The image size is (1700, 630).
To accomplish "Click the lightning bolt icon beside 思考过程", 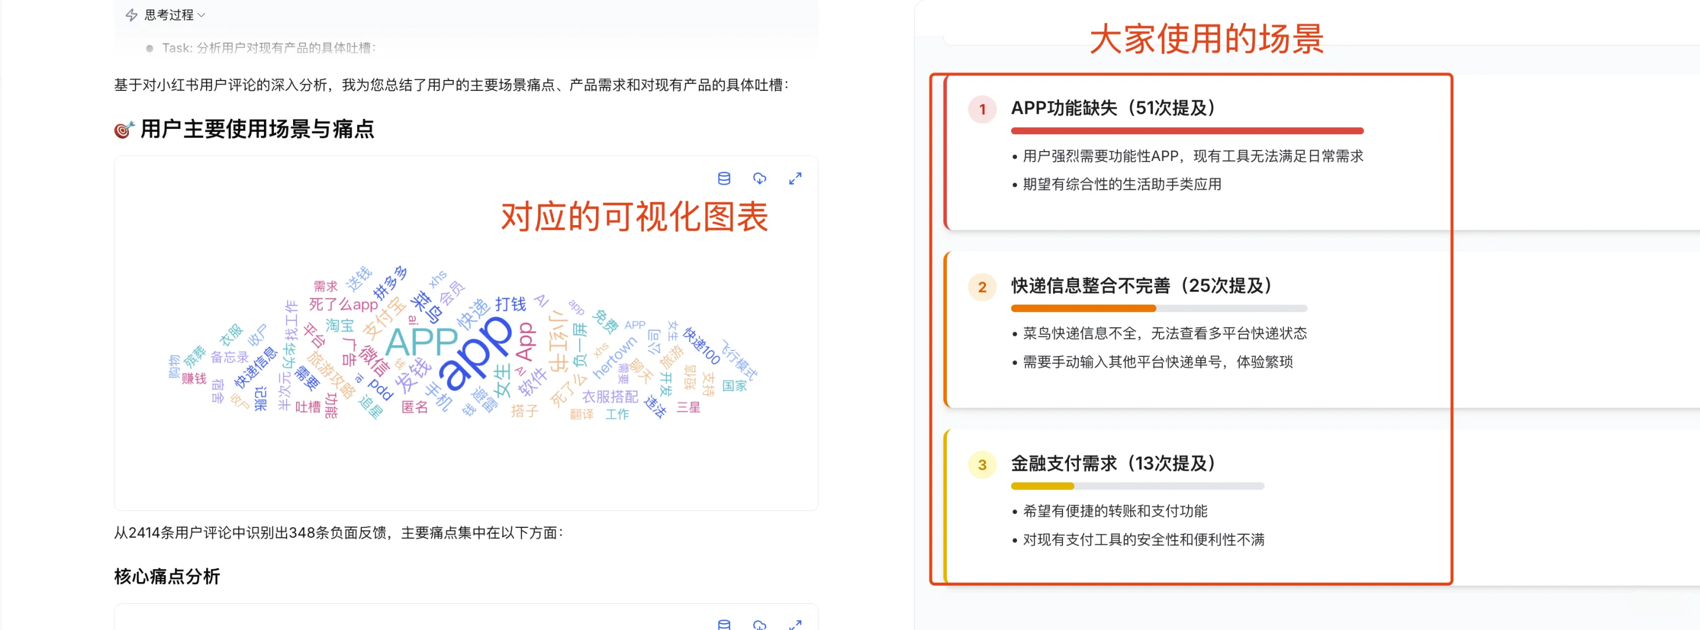I will pyautogui.click(x=131, y=15).
